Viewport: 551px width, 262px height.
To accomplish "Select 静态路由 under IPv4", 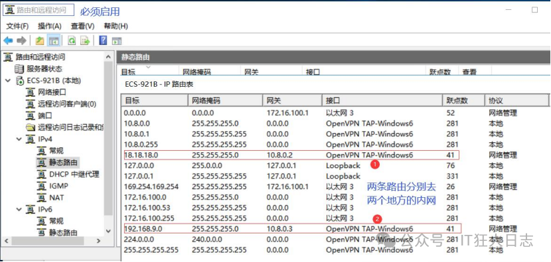I will (x=63, y=163).
